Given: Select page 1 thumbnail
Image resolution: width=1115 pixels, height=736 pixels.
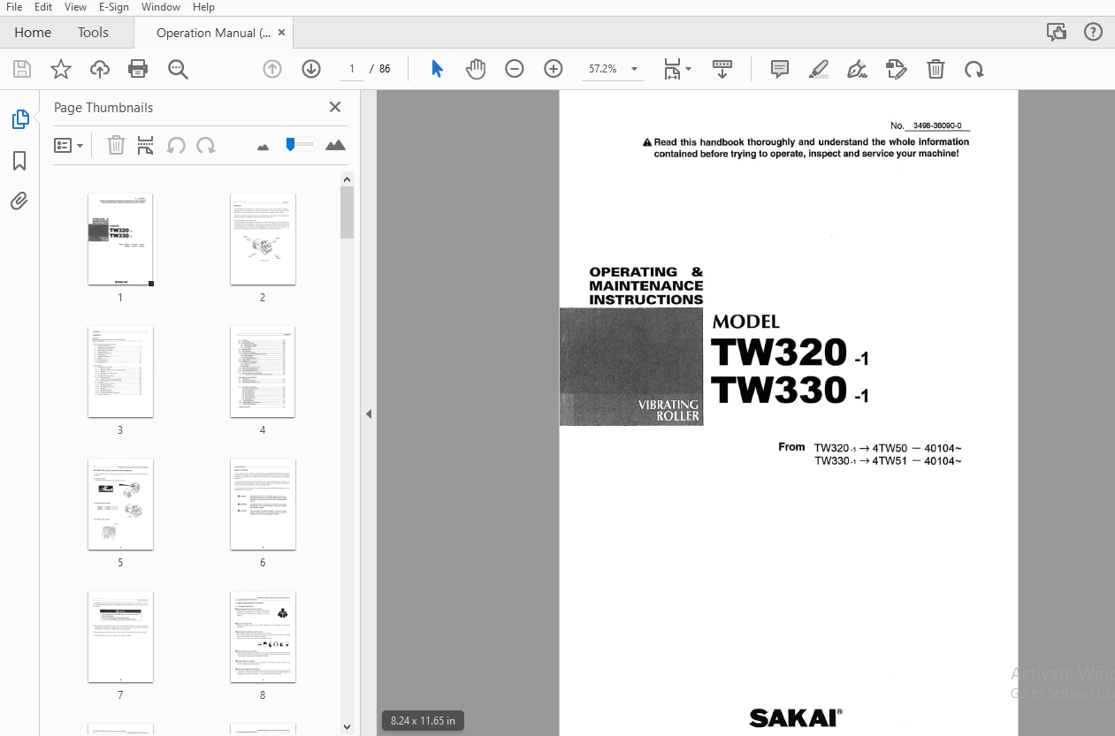Looking at the screenshot, I should pyautogui.click(x=120, y=239).
